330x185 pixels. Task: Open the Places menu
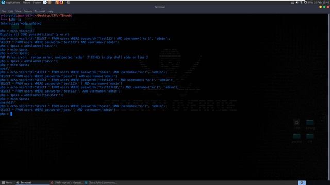(26, 2)
